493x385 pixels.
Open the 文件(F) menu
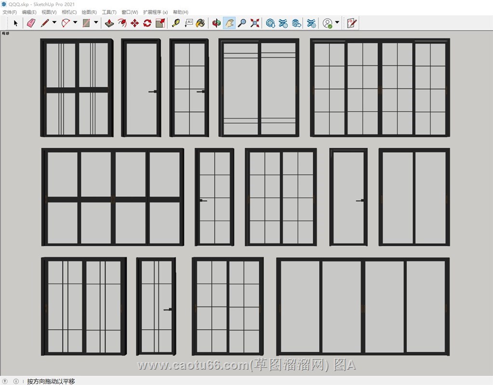tap(10, 12)
